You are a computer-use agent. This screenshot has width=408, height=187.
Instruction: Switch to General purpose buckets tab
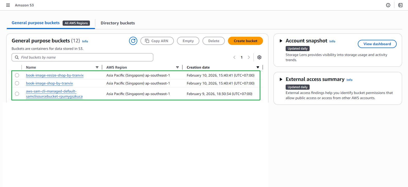click(x=36, y=23)
